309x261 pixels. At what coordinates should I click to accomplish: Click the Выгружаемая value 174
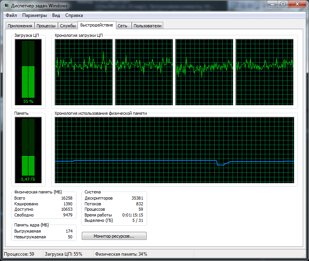coord(69,231)
